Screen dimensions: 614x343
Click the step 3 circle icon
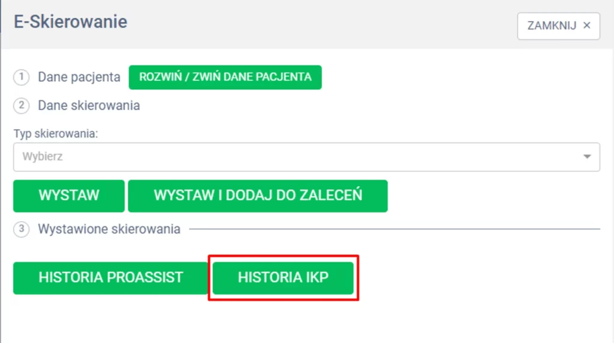[22, 229]
